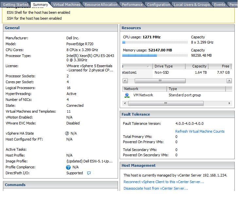Switch to the Getting Started tab
The width and height of the screenshot is (239, 208).
(16, 5)
